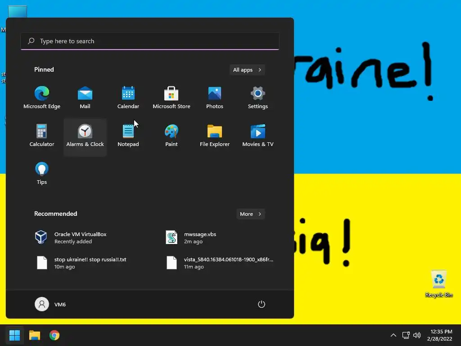Viewport: 461px width, 346px height.
Task: Click the Type here to search field
Action: pos(149,41)
